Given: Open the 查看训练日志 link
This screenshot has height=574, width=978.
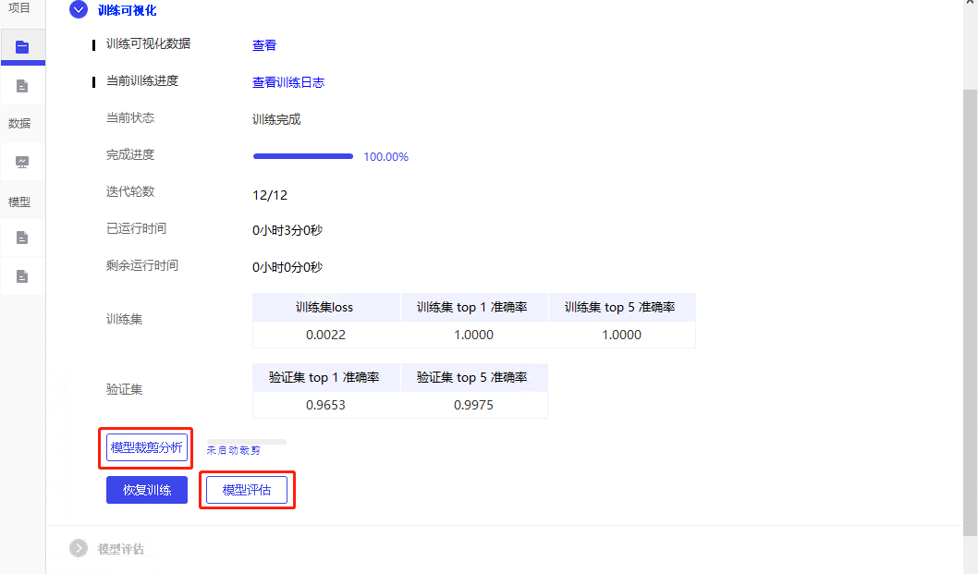Looking at the screenshot, I should 288,82.
